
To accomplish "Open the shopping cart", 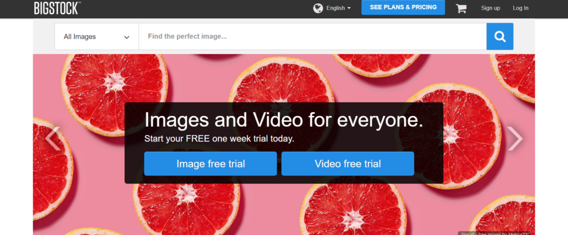I will (x=461, y=8).
